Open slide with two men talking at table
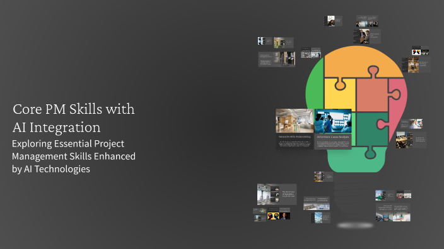Image resolution: width=444 pixels, height=249 pixels. click(x=367, y=36)
